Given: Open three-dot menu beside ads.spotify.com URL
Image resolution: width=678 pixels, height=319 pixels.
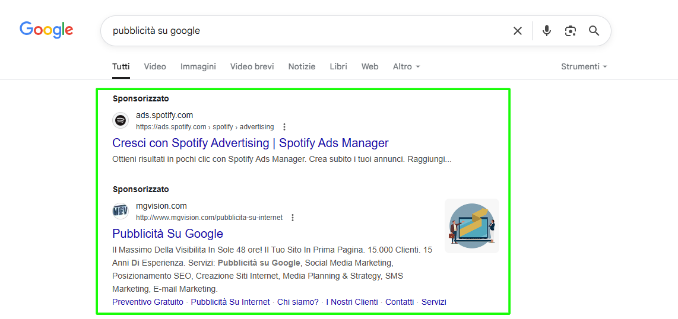Looking at the screenshot, I should point(284,127).
